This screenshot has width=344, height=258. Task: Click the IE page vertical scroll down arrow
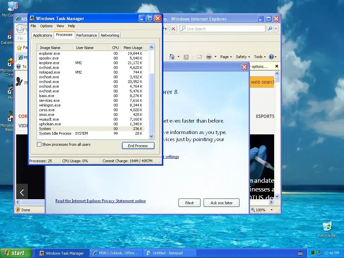tap(277, 196)
